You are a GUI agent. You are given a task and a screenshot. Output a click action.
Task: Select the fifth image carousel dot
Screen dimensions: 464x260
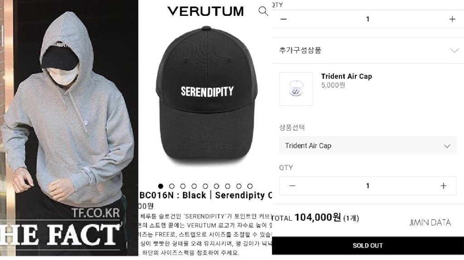pos(205,186)
